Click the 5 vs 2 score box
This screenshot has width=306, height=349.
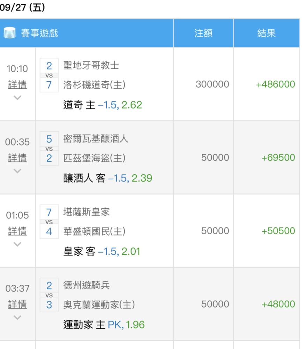click(49, 148)
